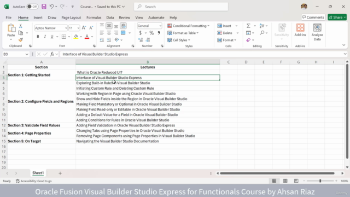The width and height of the screenshot is (350, 197).
Task: Apply the Fill Color bucket
Action: (x=76, y=37)
